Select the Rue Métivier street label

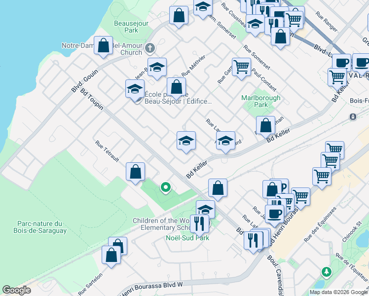pos(193,66)
